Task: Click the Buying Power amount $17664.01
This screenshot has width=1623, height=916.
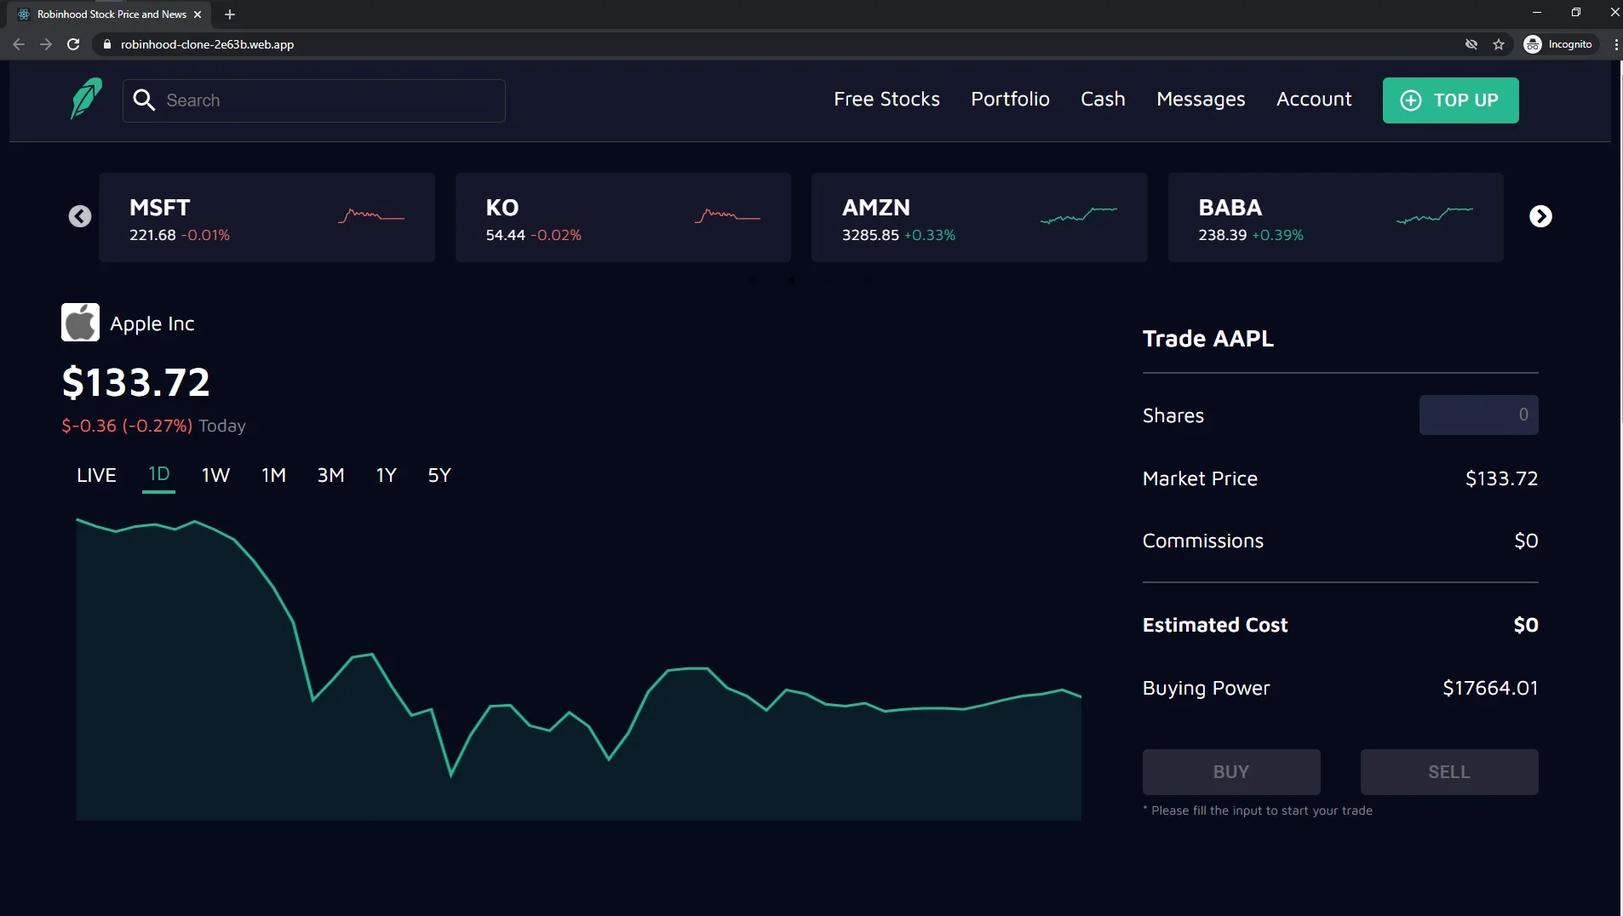Action: (1490, 688)
